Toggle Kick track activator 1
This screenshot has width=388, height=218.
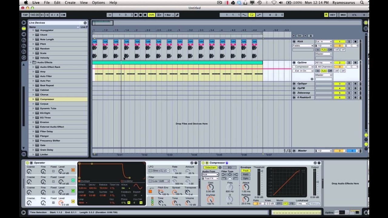coord(339,41)
